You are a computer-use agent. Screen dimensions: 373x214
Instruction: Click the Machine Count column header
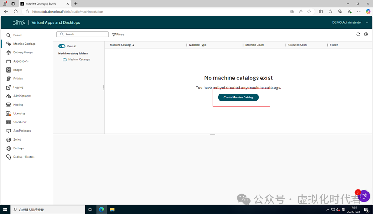(x=254, y=45)
